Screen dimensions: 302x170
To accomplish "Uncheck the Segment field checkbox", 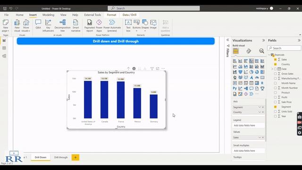I will point(275,107).
